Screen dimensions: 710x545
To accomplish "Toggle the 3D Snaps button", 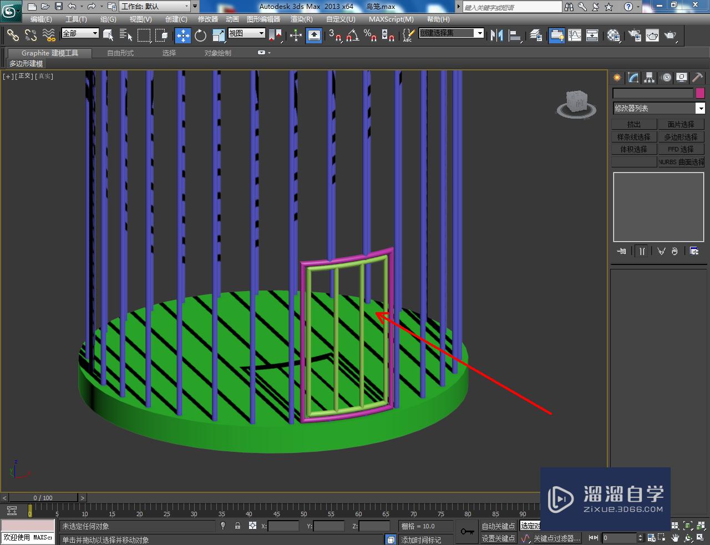I will [x=335, y=35].
